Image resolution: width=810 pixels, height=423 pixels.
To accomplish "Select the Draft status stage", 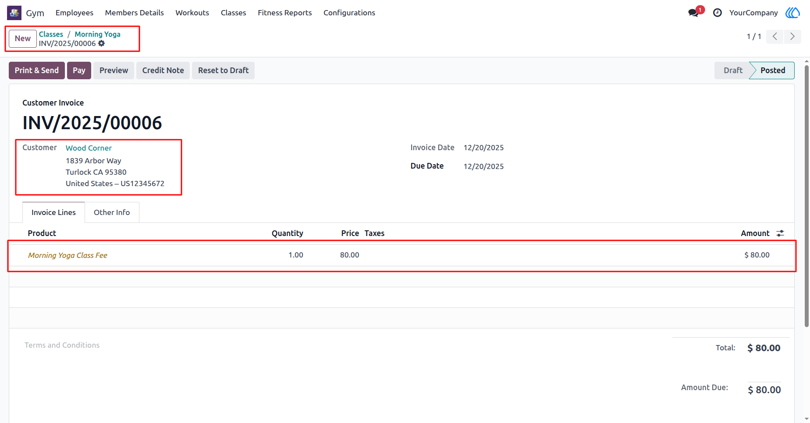I will point(733,70).
